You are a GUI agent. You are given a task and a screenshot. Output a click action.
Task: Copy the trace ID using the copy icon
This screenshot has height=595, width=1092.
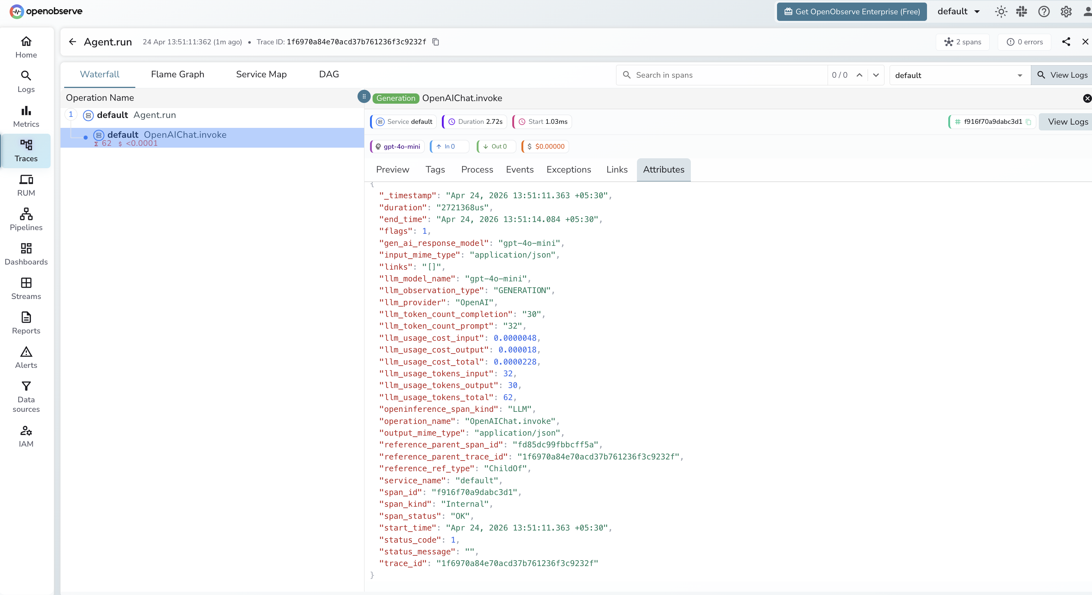pos(436,42)
